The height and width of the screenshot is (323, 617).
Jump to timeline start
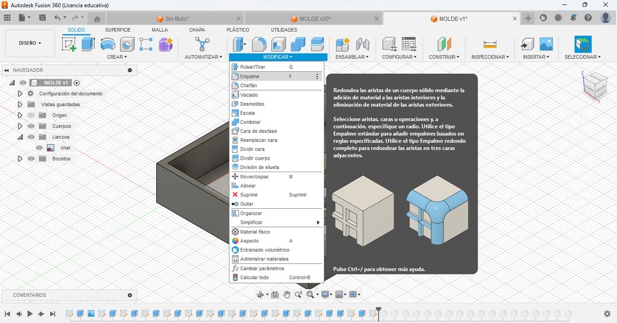(x=7, y=314)
